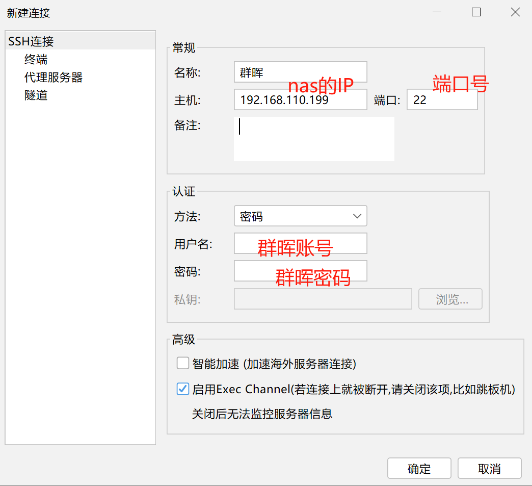
Task: Minimize the 新建连接 window
Action: tap(437, 13)
